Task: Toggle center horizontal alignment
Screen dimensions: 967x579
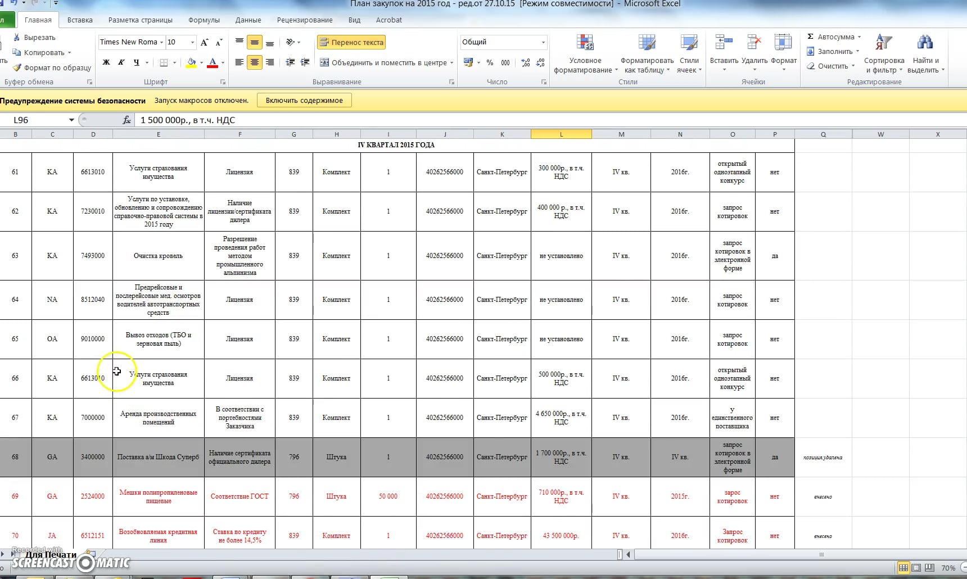Action: 255,62
